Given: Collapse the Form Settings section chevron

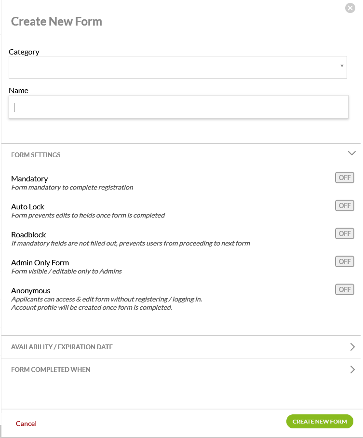Looking at the screenshot, I should click(351, 153).
